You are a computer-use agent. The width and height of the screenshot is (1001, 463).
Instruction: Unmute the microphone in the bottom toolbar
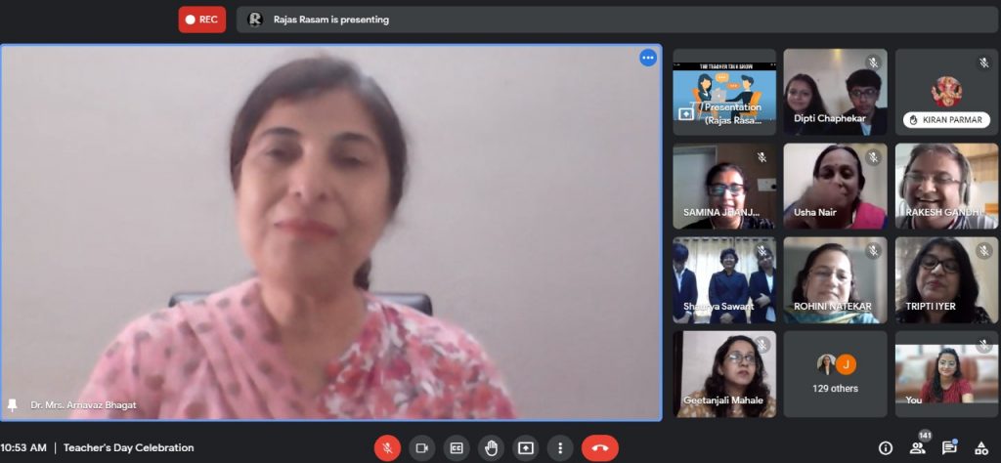[387, 447]
